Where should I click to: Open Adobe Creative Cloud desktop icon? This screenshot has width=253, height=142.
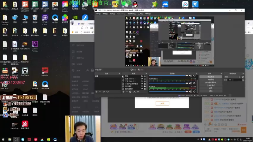(x=65, y=7)
